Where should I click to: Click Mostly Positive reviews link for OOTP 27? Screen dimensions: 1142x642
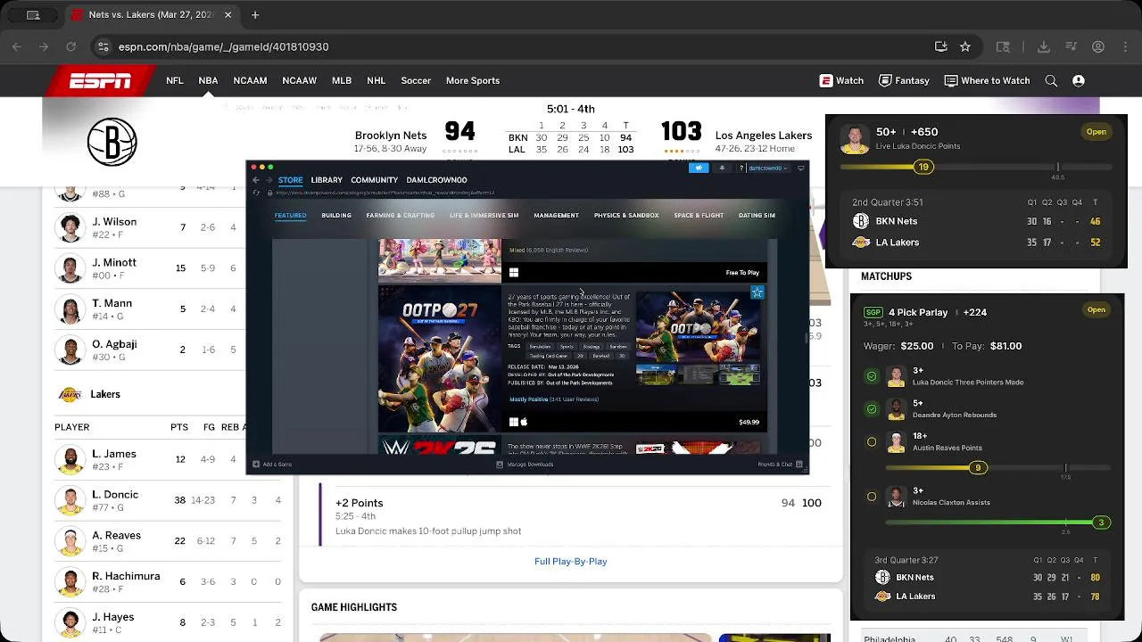point(553,399)
